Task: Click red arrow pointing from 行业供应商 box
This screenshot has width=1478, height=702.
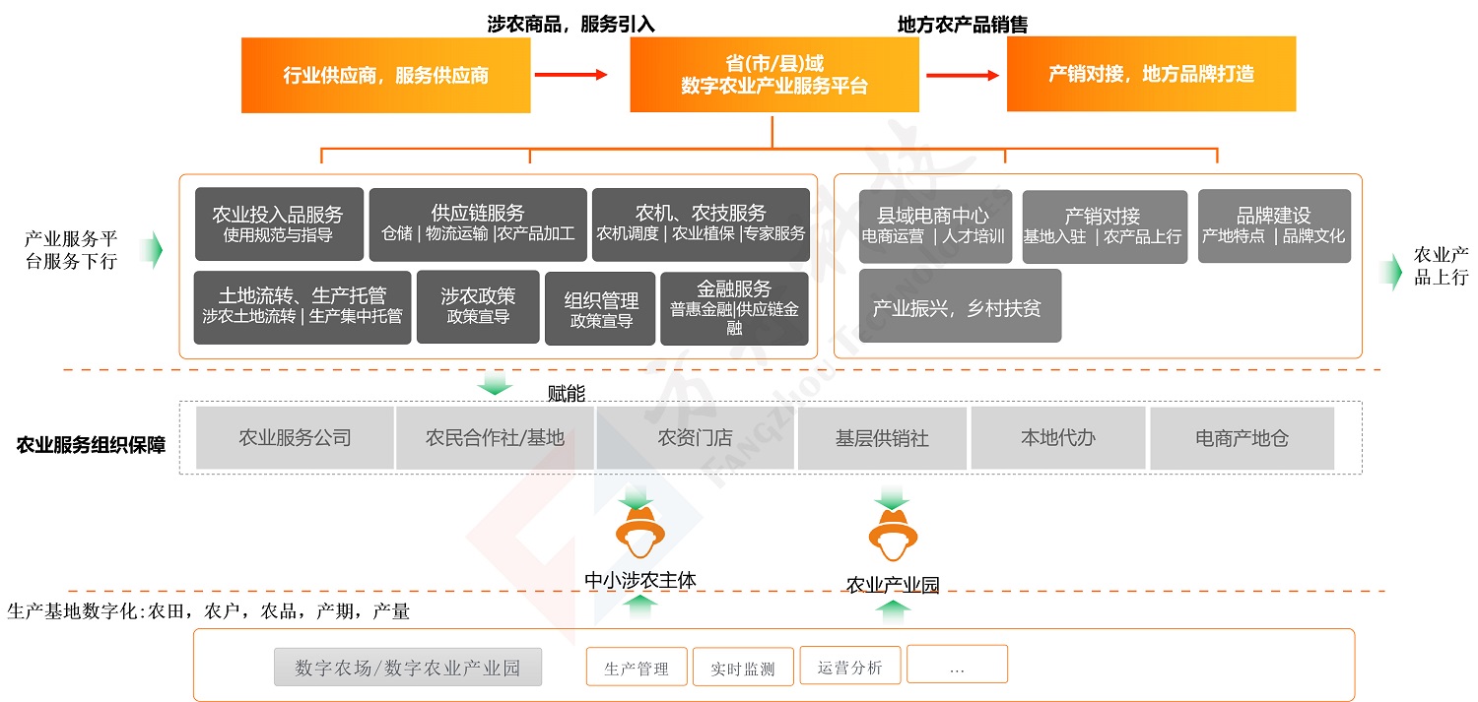Action: pyautogui.click(x=571, y=74)
